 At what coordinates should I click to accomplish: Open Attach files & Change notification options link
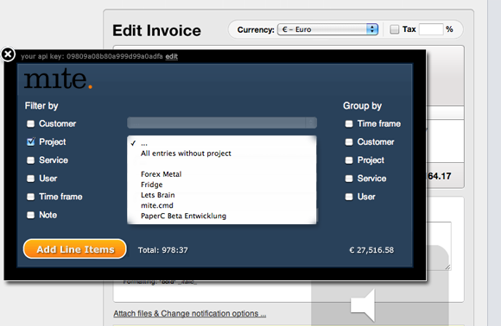(x=190, y=314)
